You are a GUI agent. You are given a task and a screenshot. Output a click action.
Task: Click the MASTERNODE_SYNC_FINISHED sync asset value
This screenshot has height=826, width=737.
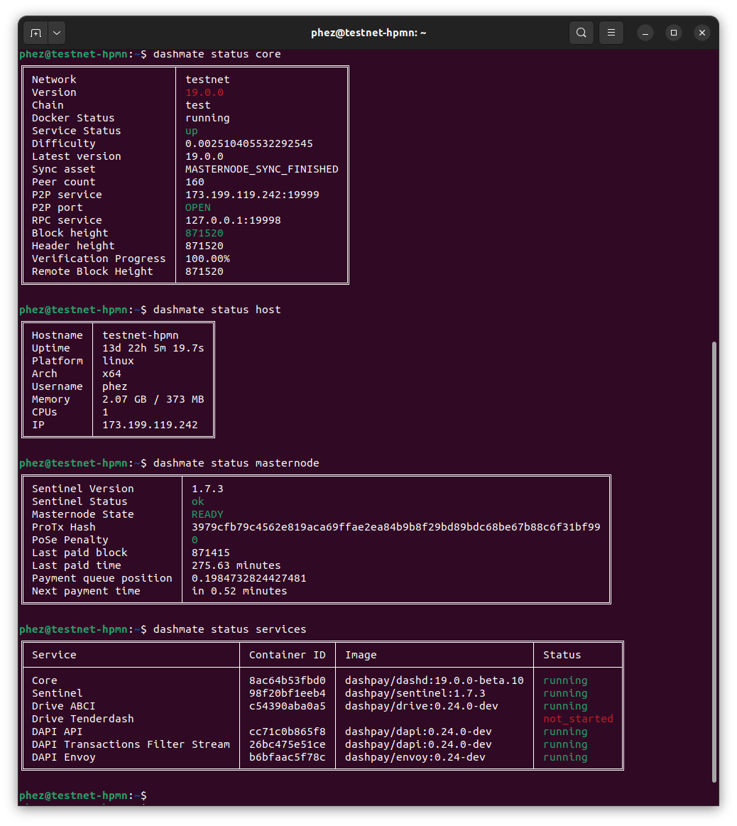[261, 169]
